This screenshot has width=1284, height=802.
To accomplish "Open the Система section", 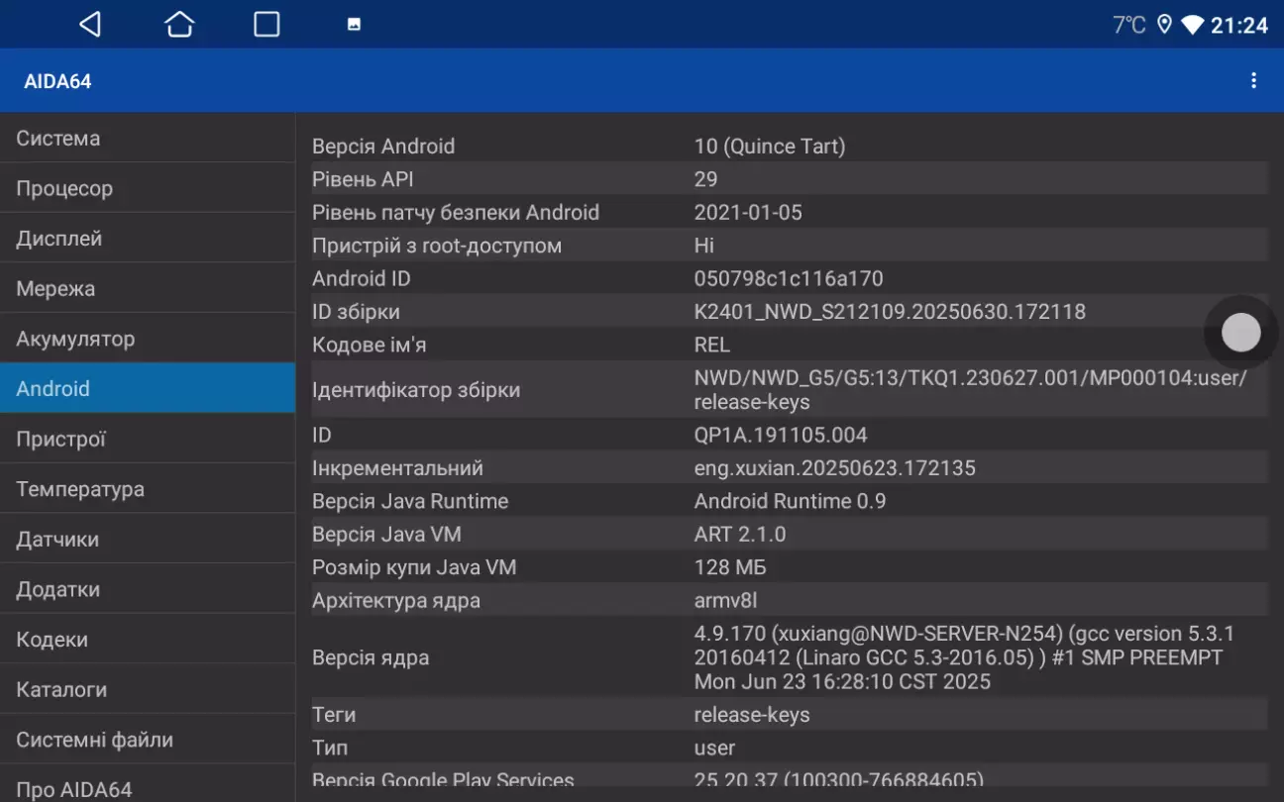I will 148,139.
